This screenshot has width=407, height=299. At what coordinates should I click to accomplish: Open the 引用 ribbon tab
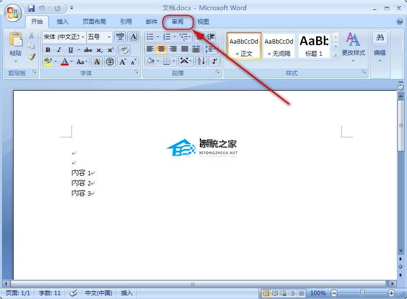coord(126,21)
